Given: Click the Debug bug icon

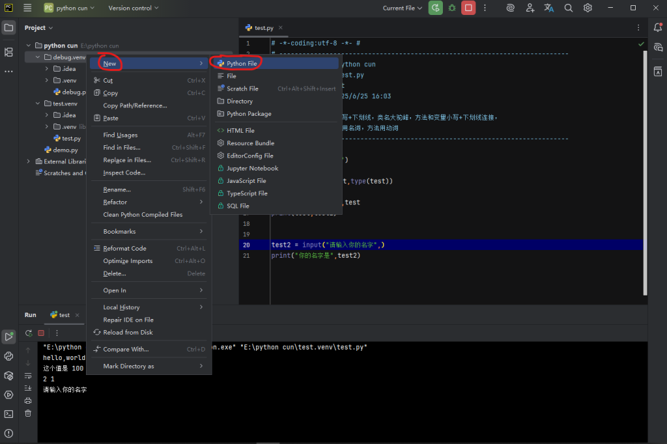Looking at the screenshot, I should (x=451, y=8).
